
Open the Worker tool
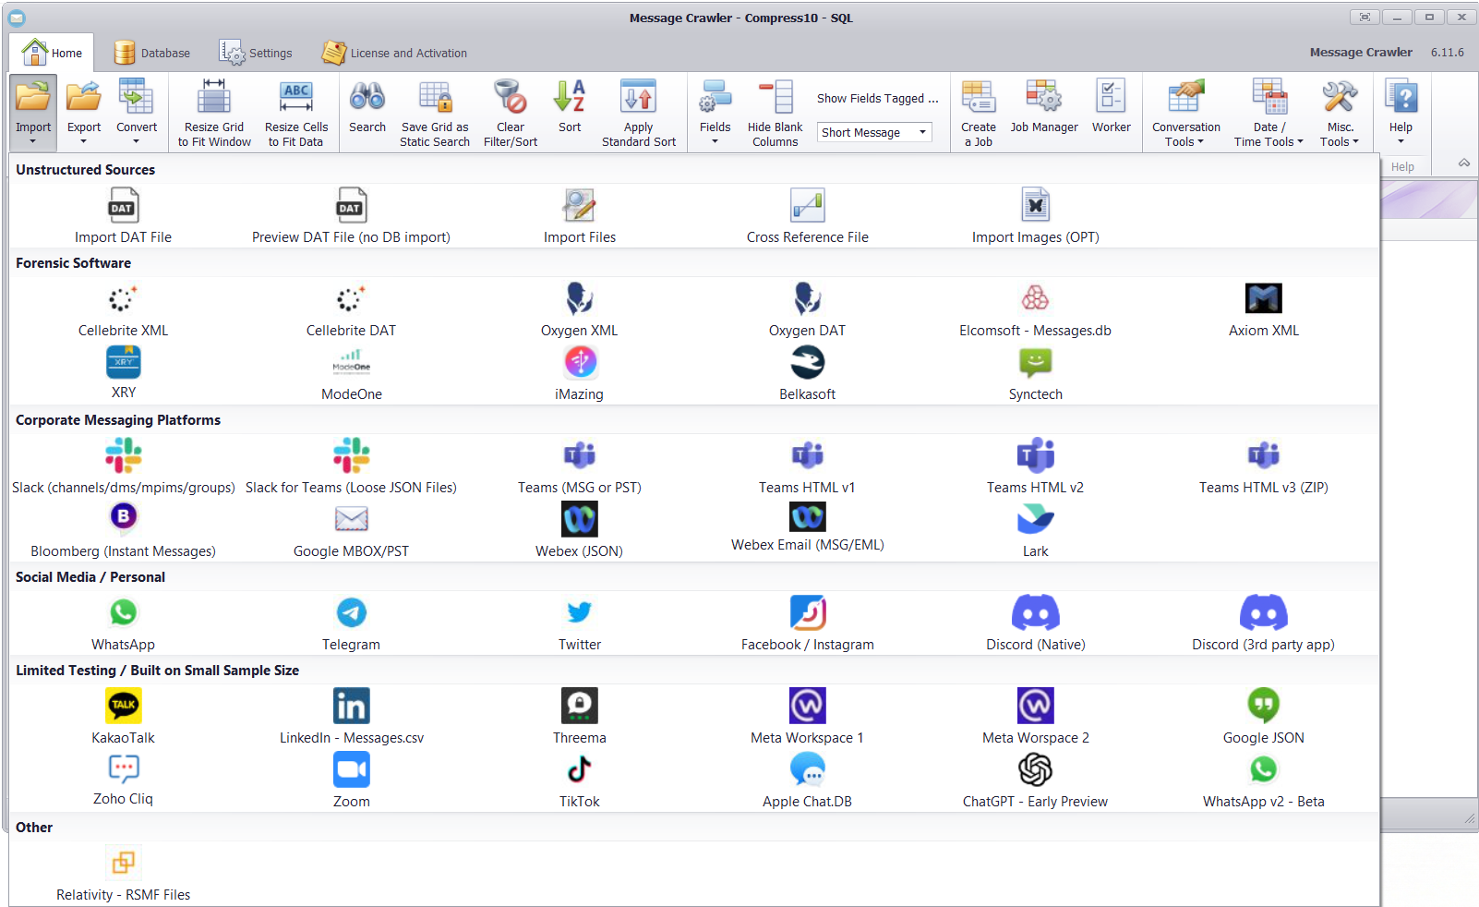(x=1111, y=108)
